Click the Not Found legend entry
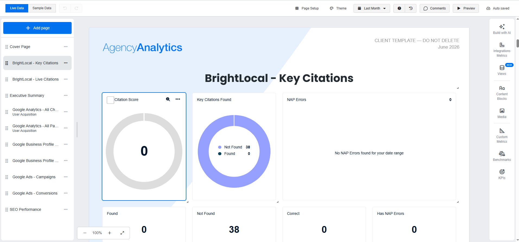 [x=234, y=147]
